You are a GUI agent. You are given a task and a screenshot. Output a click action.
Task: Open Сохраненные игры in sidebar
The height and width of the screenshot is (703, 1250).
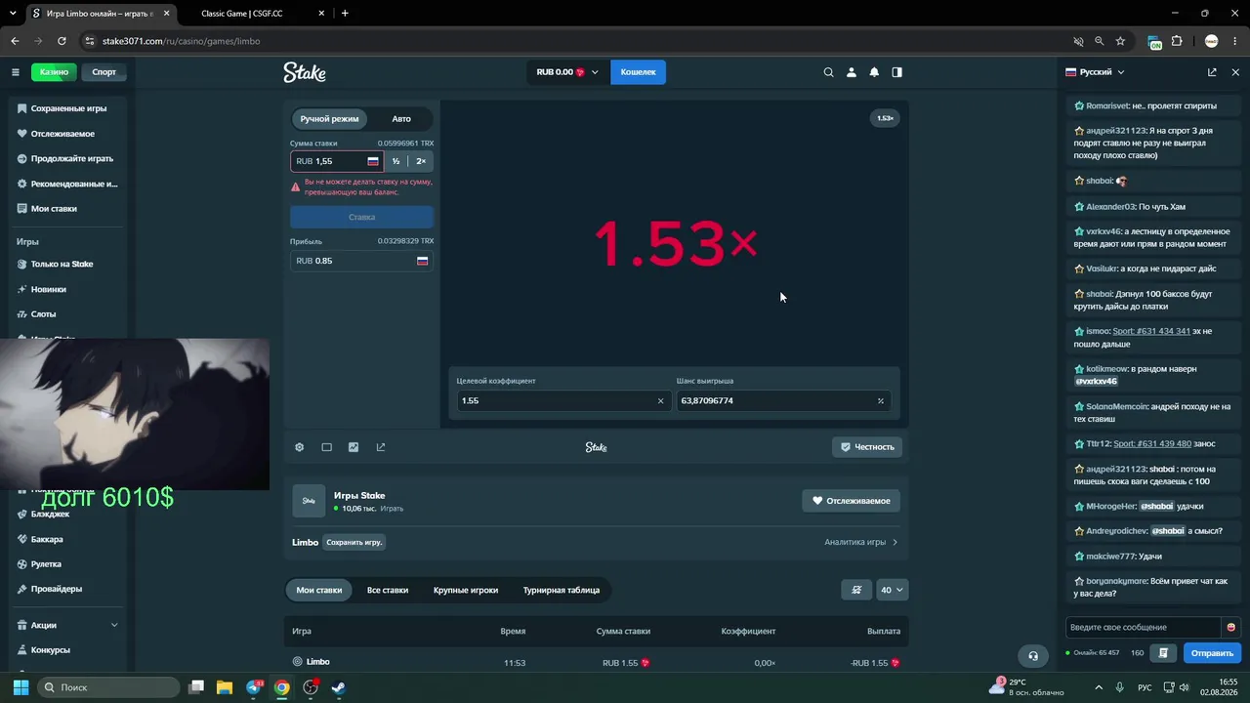(x=67, y=108)
